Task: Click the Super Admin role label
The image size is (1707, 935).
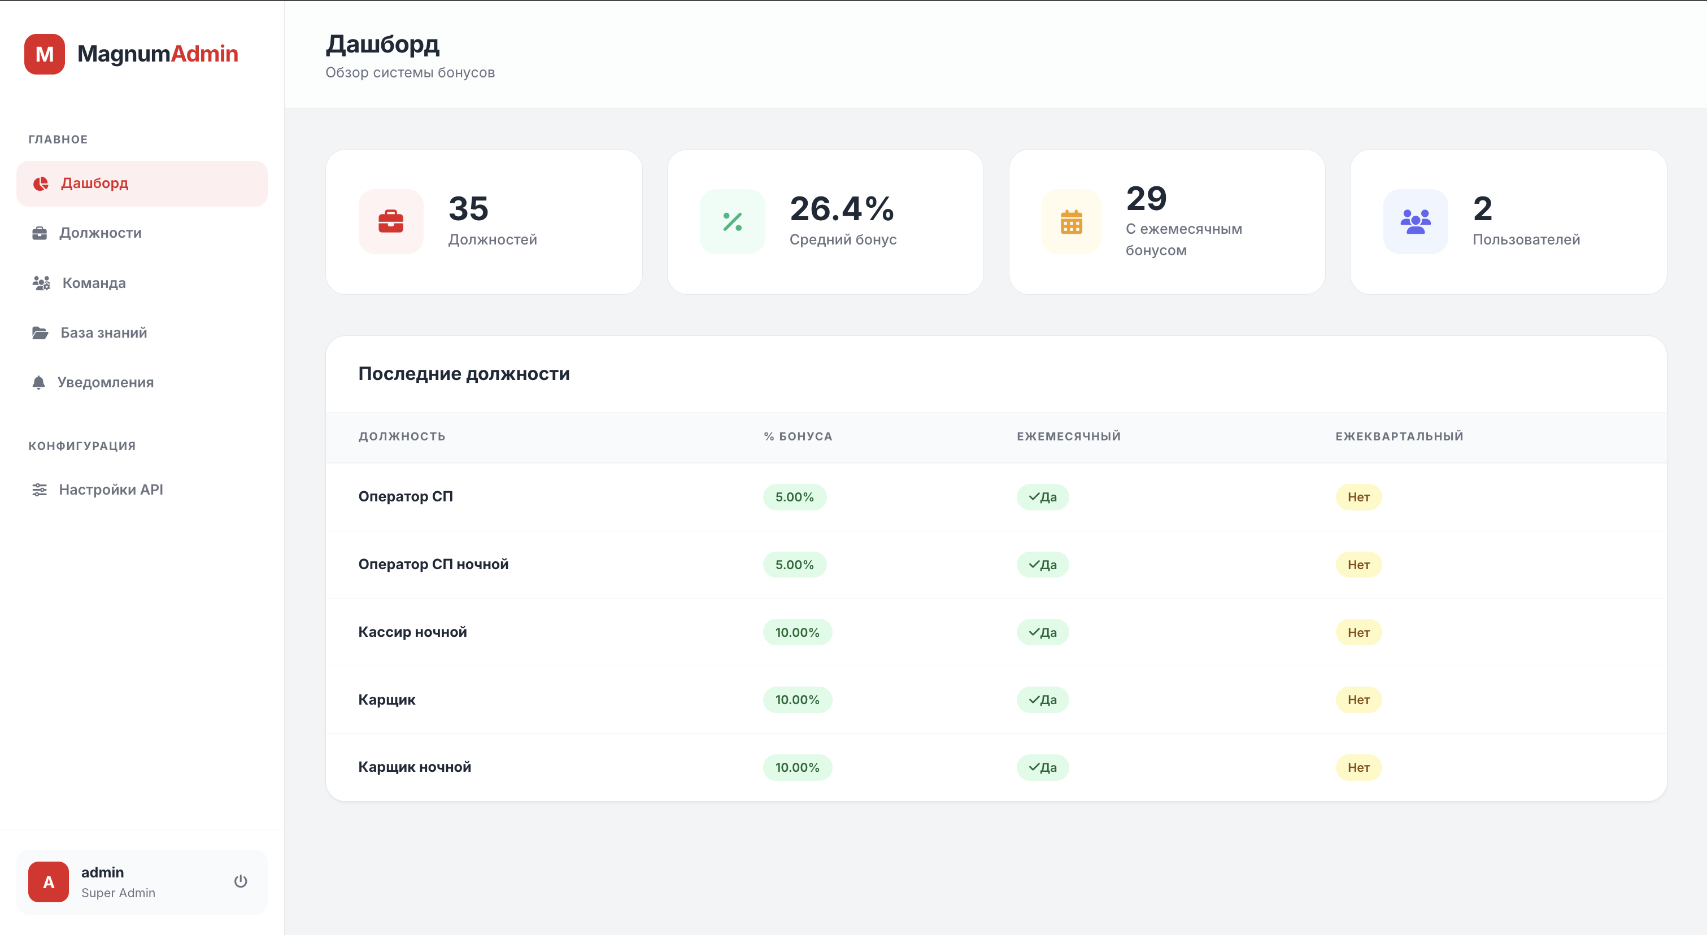Action: pos(119,893)
